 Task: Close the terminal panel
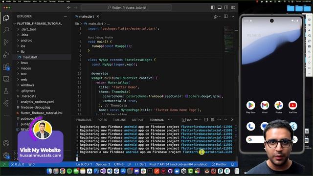[232, 120]
